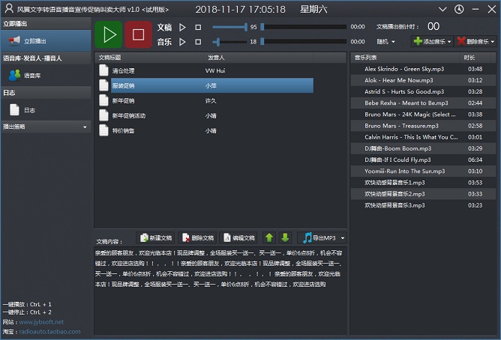
Task: Click the megaphone icon for 立即播出
Action: point(14,40)
